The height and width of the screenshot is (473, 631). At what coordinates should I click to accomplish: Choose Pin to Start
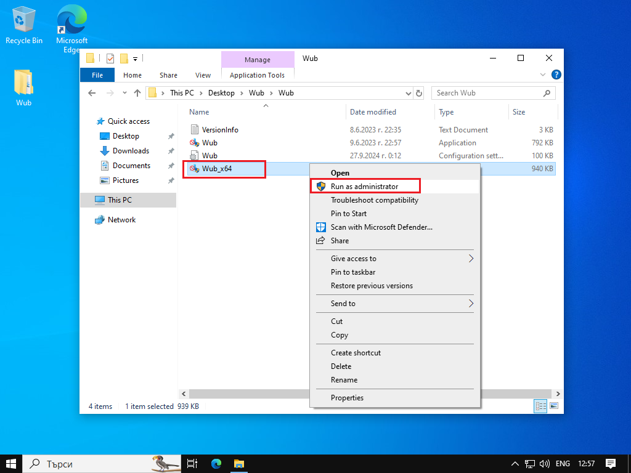395,214
